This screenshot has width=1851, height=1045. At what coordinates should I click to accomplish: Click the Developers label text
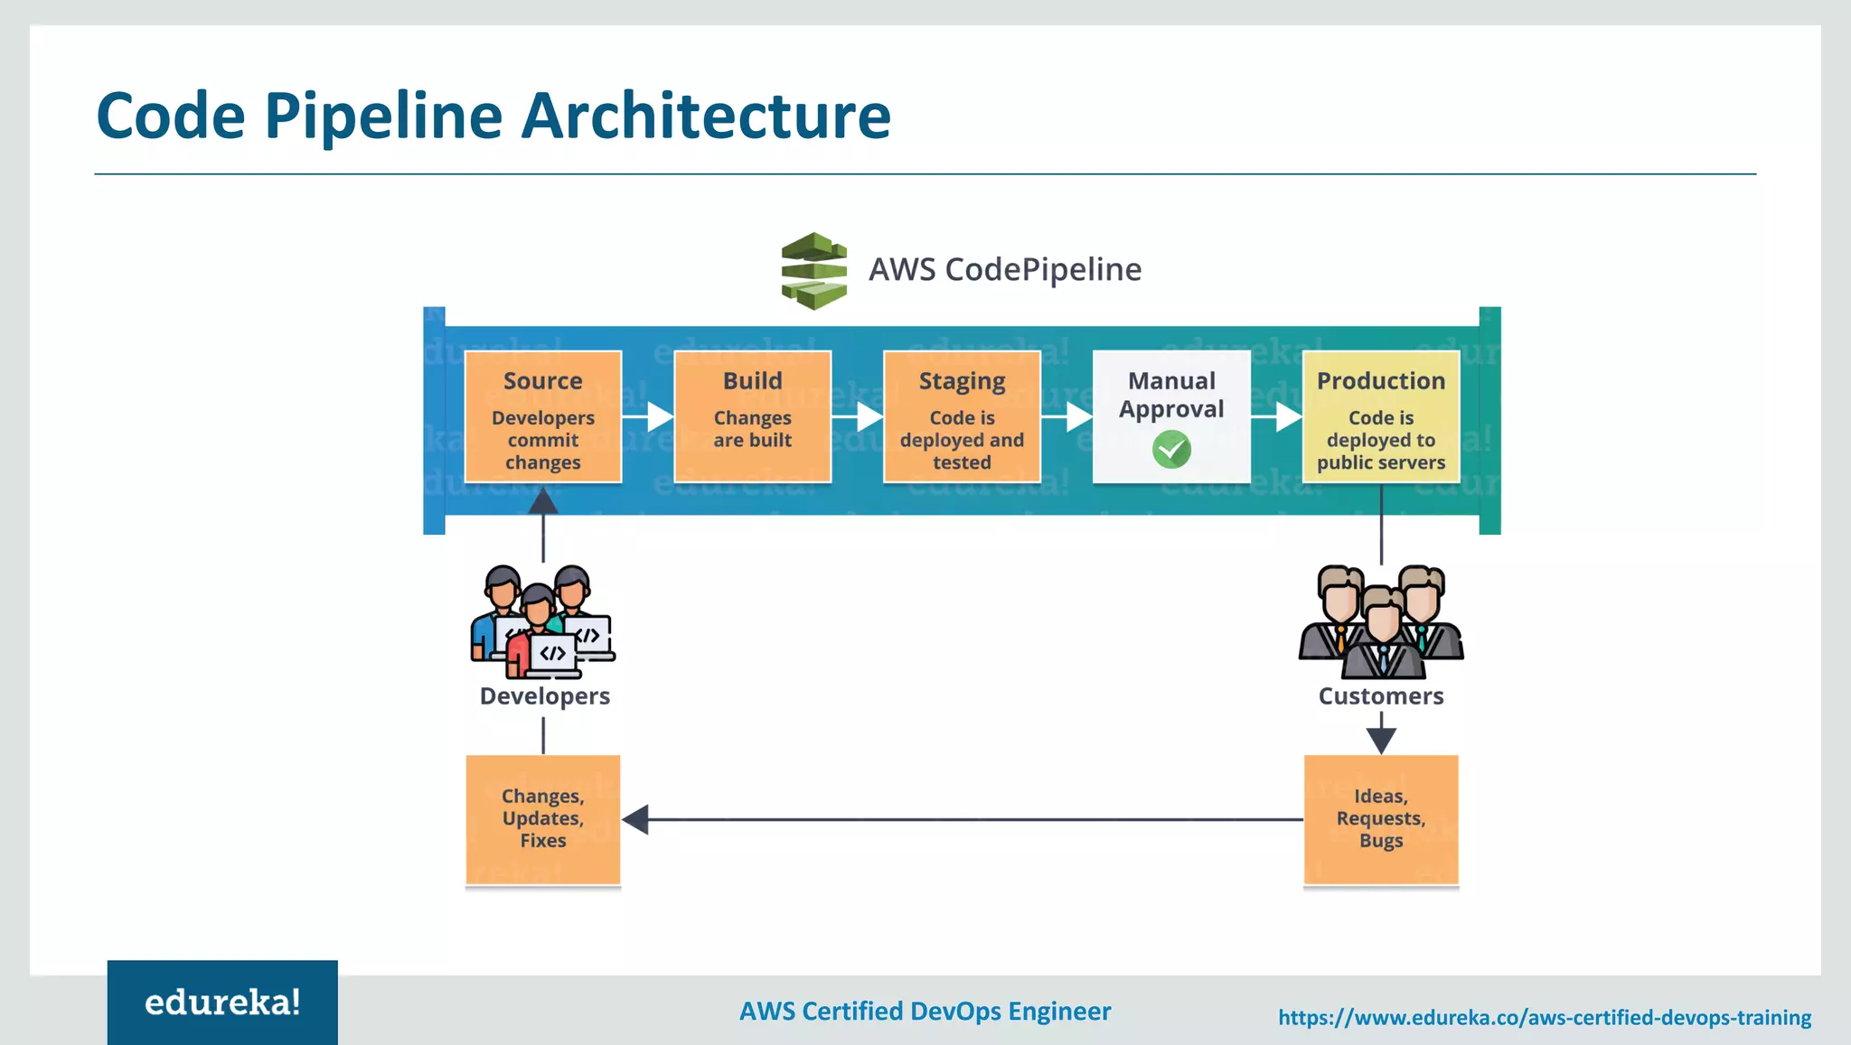click(545, 696)
